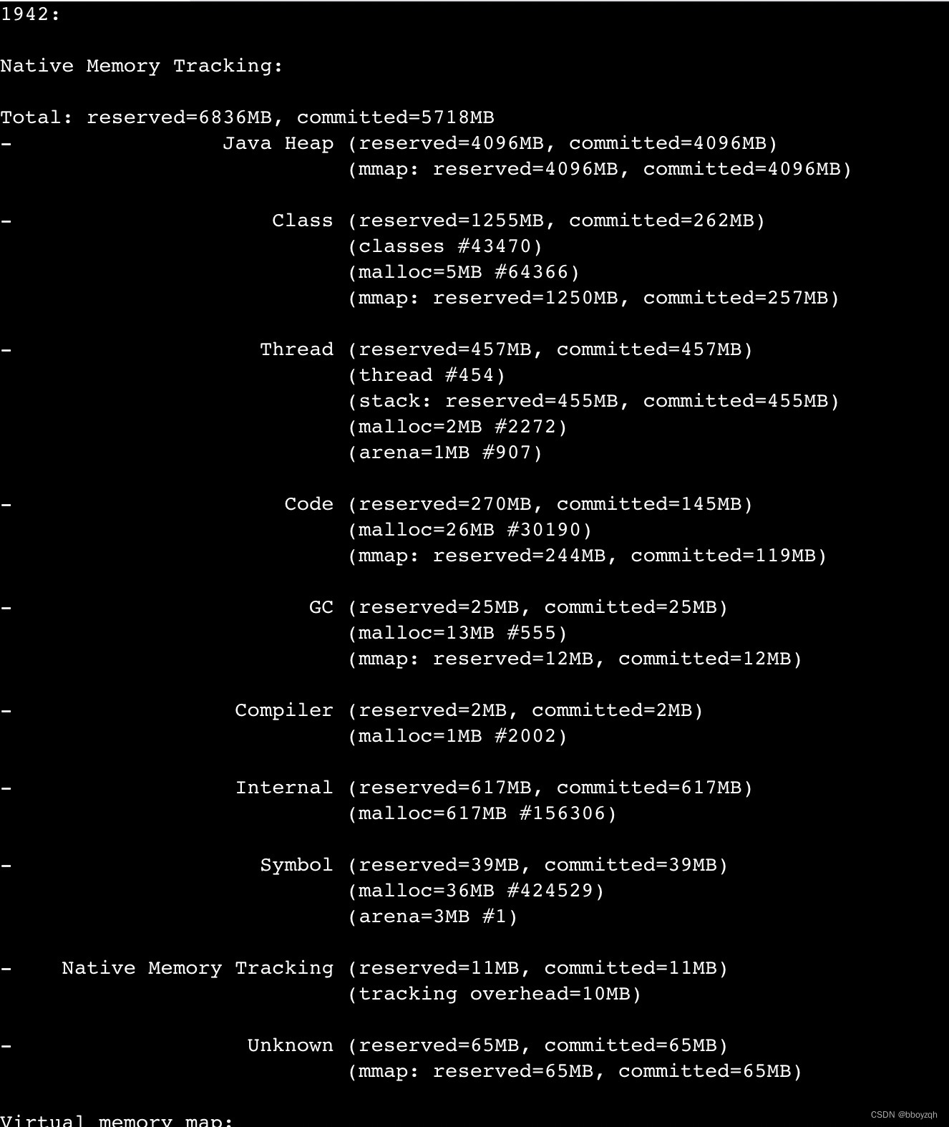Click the Native Memory Tracking header line
949x1127 pixels.
(x=142, y=66)
